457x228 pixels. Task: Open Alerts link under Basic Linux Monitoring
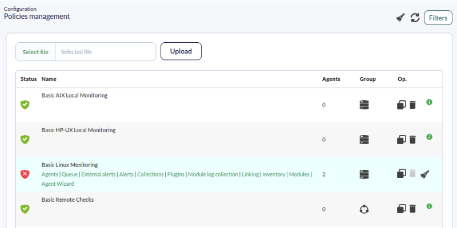pyautogui.click(x=126, y=174)
